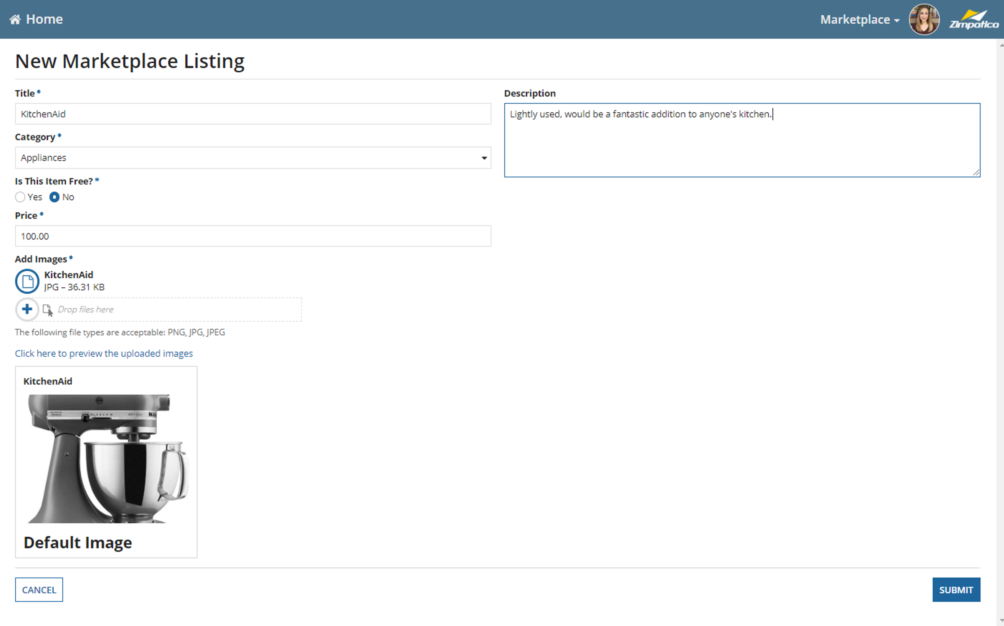The width and height of the screenshot is (1004, 626).
Task: Click the 'New Marketplace Listing' heading
Action: coord(130,61)
